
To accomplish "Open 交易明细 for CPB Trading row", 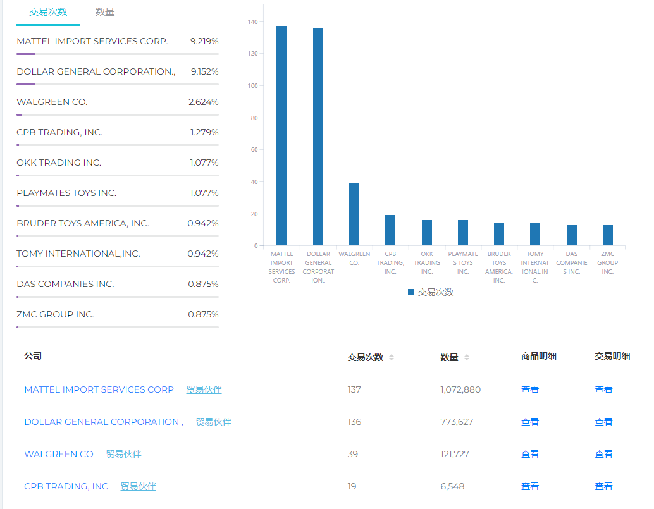I will (x=603, y=486).
